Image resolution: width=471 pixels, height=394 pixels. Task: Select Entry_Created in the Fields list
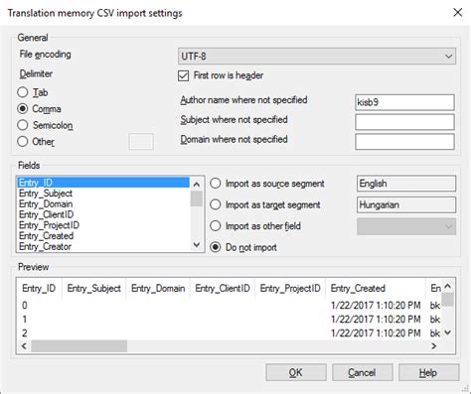tap(103, 236)
